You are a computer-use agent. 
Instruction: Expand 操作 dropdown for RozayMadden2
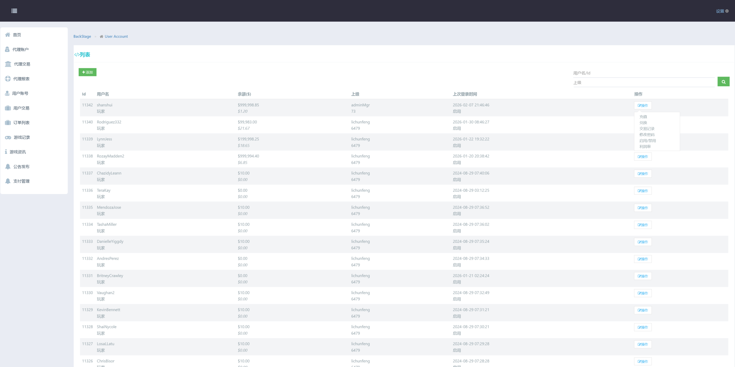tap(643, 157)
